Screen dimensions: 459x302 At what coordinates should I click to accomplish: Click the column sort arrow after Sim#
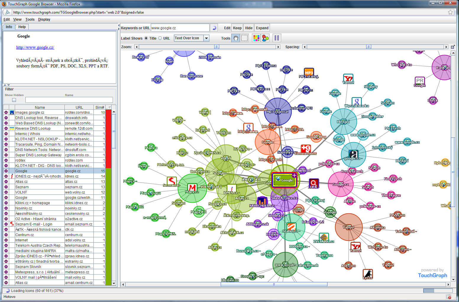point(110,108)
